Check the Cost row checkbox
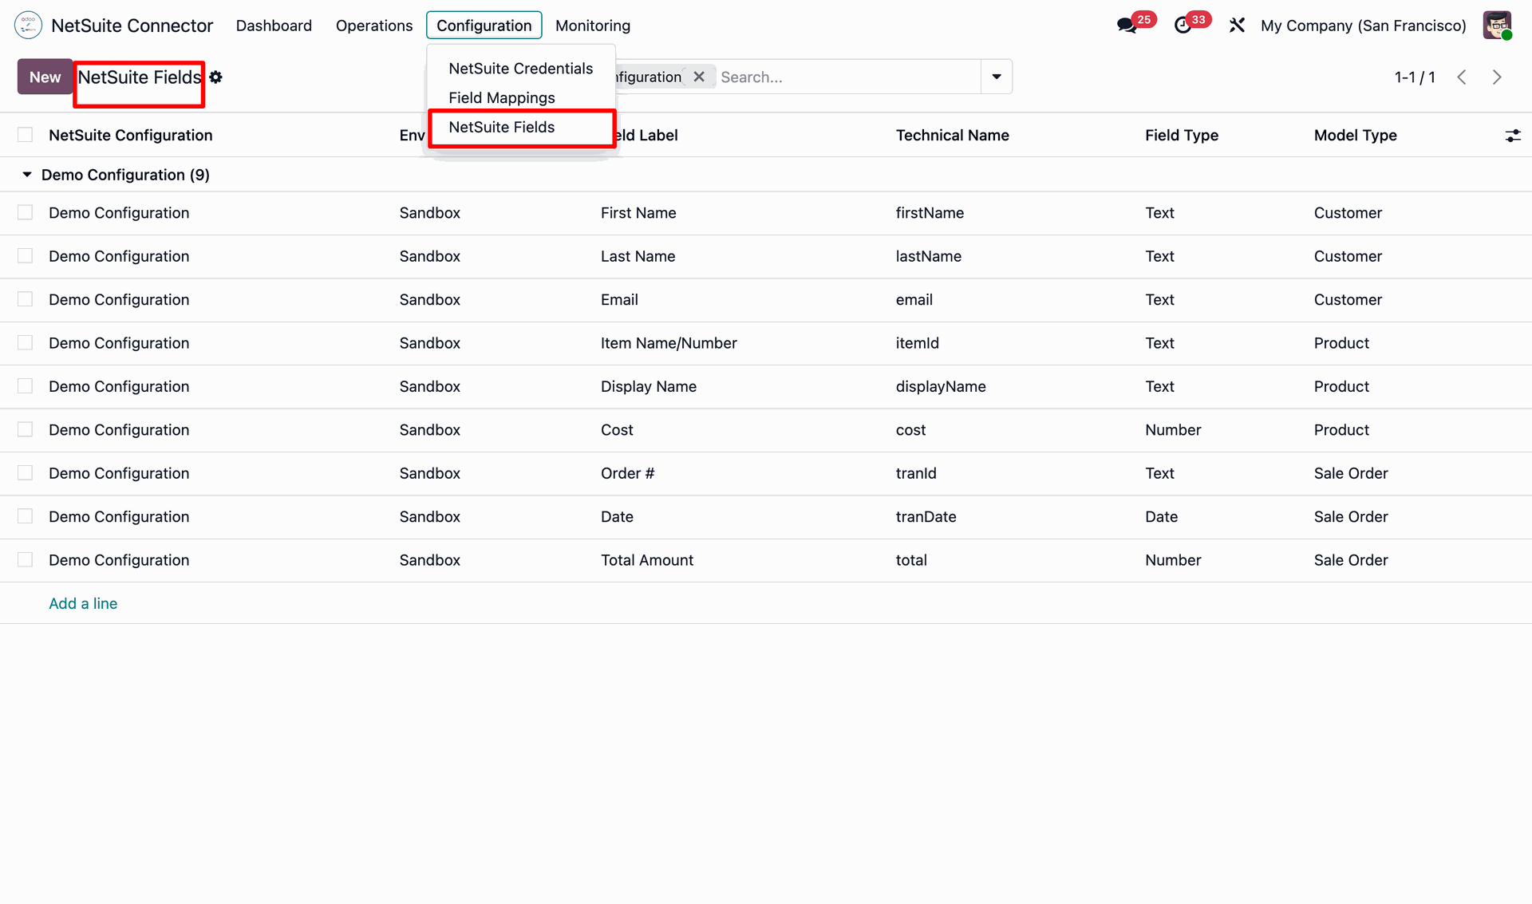The image size is (1532, 904). (x=26, y=429)
